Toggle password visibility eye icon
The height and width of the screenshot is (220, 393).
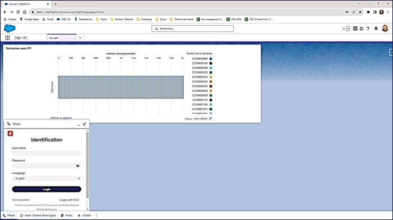tap(78, 166)
